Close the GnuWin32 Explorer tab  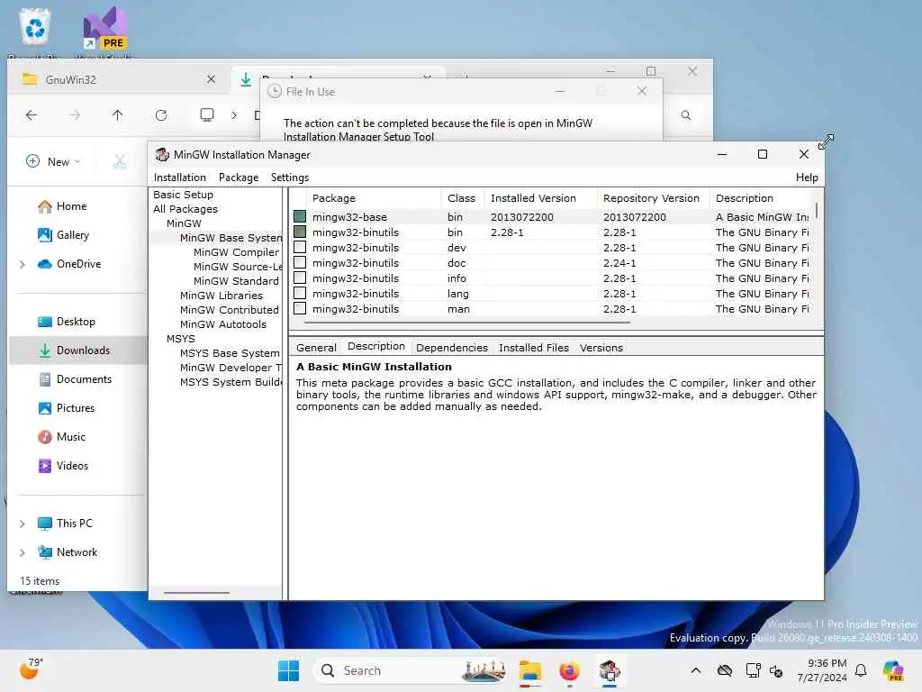(211, 79)
